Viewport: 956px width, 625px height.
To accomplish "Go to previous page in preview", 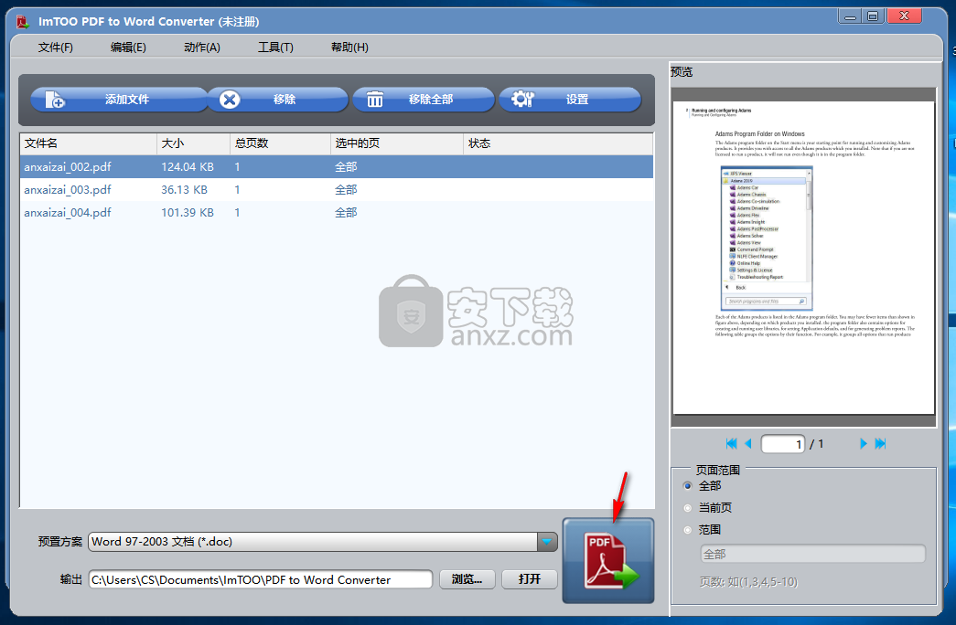I will [748, 444].
